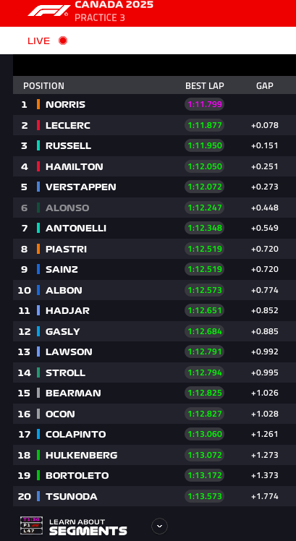This screenshot has height=541, width=296.
Task: Click the F1 logo in header
Action: (x=48, y=10)
